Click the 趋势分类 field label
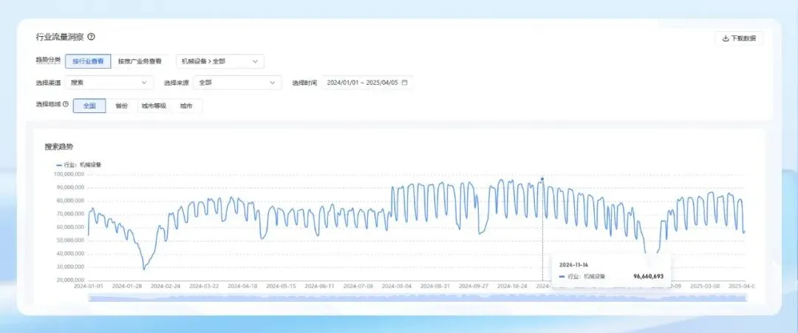Screen dimensions: 798x333 click(x=48, y=60)
